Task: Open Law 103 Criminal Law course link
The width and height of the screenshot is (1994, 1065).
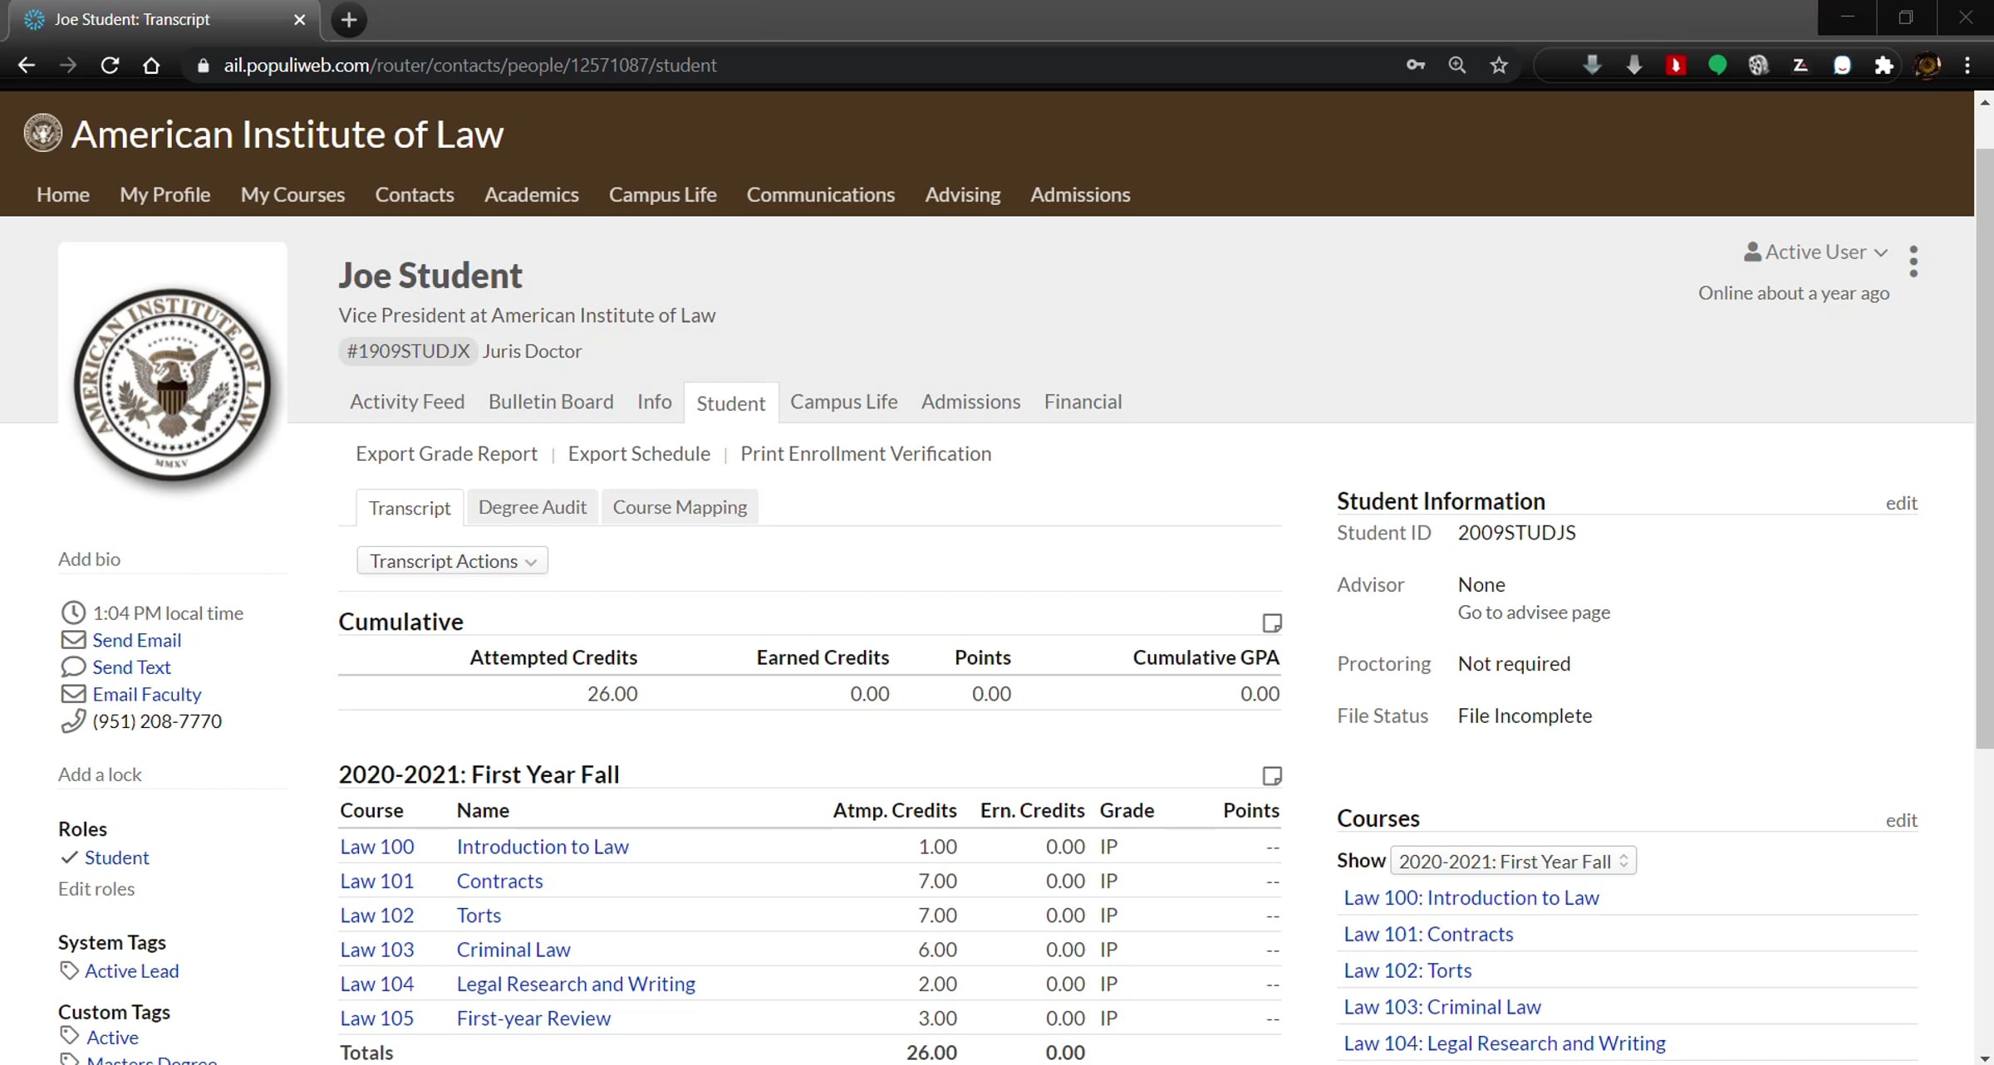Action: [1441, 1007]
